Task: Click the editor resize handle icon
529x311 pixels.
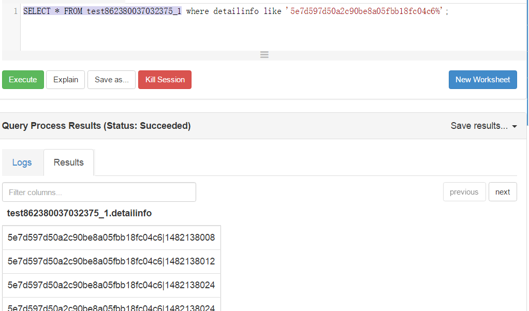Action: (264, 54)
